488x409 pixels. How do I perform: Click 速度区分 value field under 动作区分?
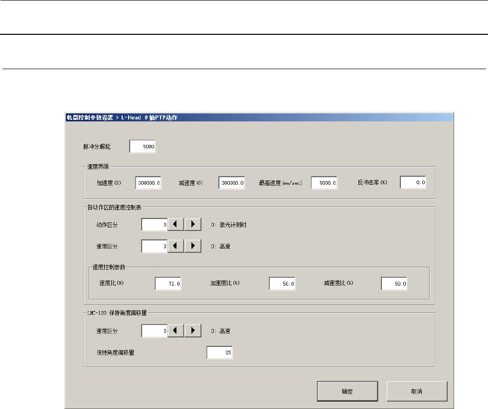(x=155, y=246)
